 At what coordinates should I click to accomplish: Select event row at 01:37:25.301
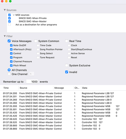pos(63,110)
